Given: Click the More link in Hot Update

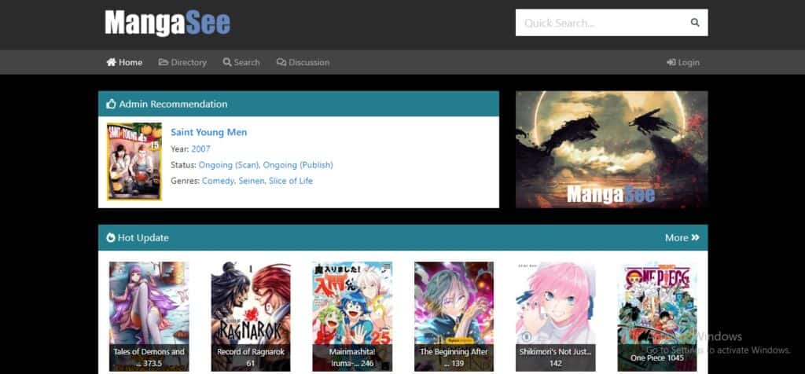Looking at the screenshot, I should click(682, 237).
